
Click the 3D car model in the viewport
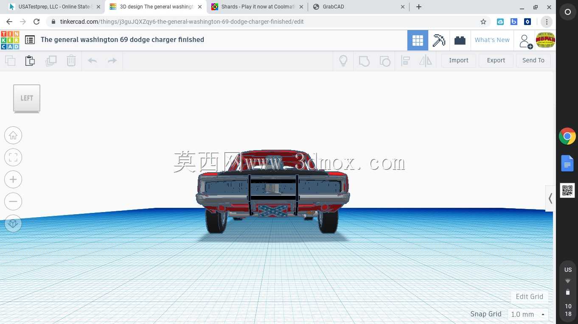point(272,191)
